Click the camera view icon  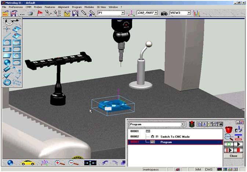pyautogui.click(x=164, y=14)
